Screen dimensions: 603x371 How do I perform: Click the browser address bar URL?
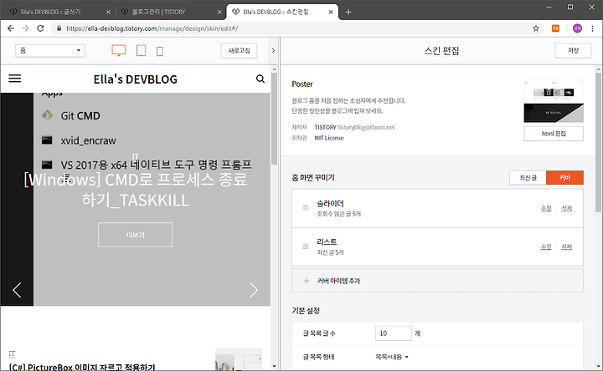152,28
